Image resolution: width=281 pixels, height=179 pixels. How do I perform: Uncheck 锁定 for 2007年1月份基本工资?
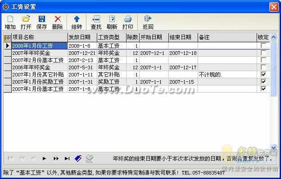[263, 89]
